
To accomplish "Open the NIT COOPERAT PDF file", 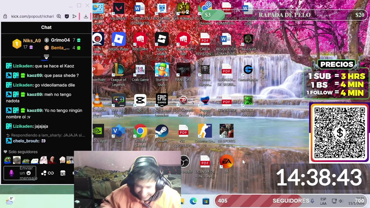I will pos(183,136).
